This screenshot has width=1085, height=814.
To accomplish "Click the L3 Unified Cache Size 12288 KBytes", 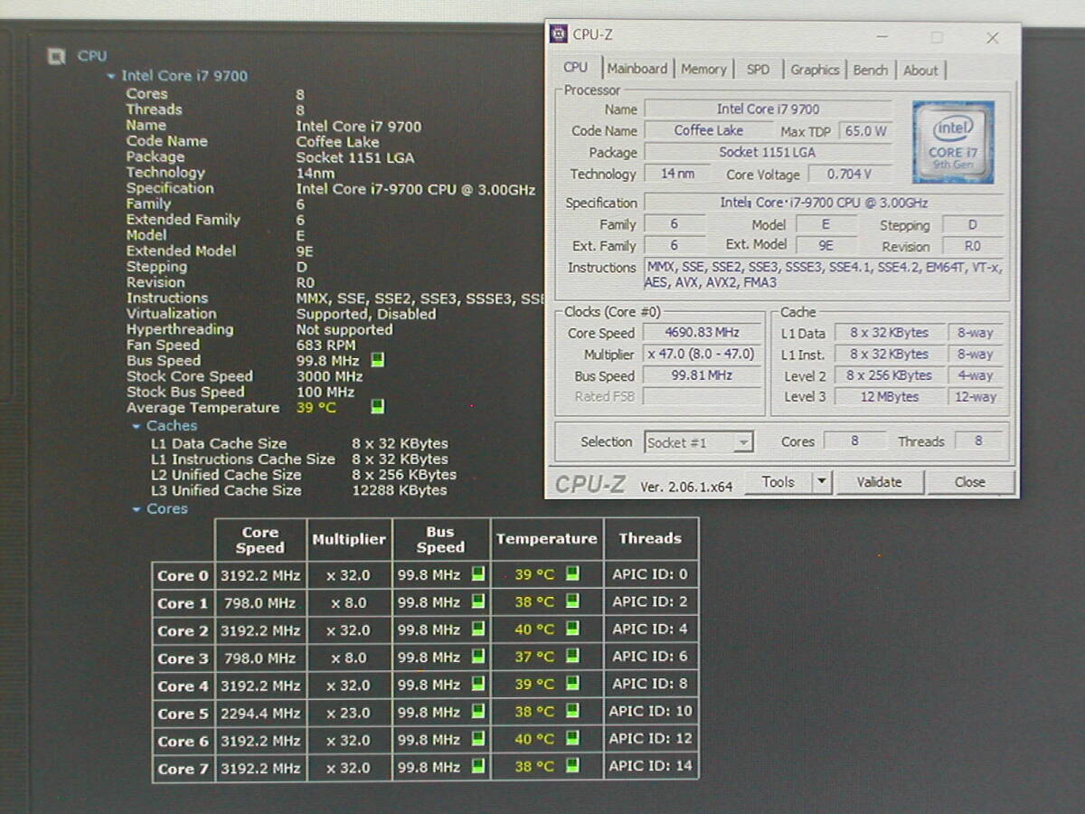I will tap(400, 490).
